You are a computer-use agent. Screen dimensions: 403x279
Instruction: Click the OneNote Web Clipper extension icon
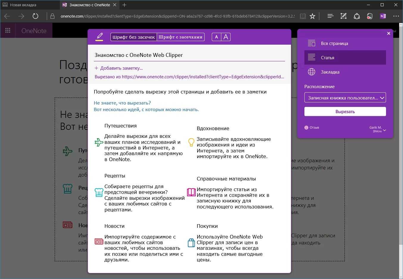click(383, 16)
